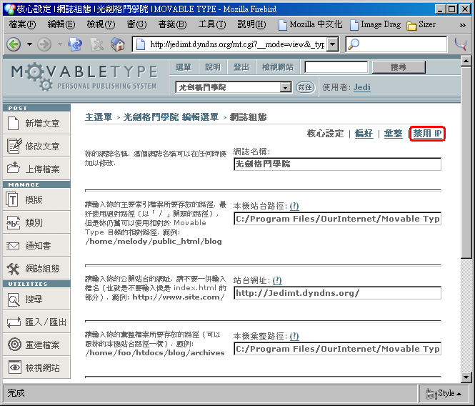Click the 前往 go button
The width and height of the screenshot is (475, 406).
(x=305, y=87)
